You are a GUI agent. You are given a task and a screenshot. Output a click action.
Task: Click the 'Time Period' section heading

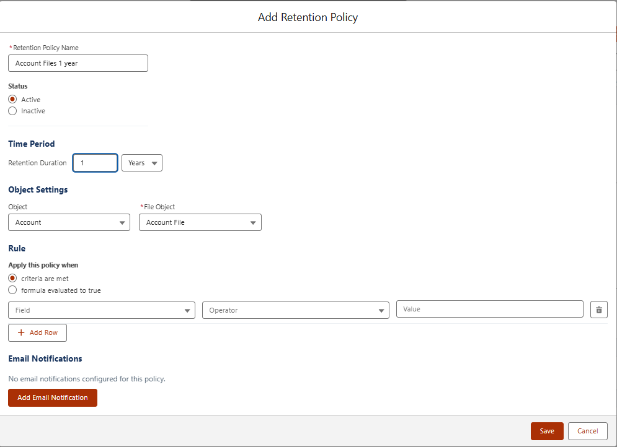[x=32, y=144]
